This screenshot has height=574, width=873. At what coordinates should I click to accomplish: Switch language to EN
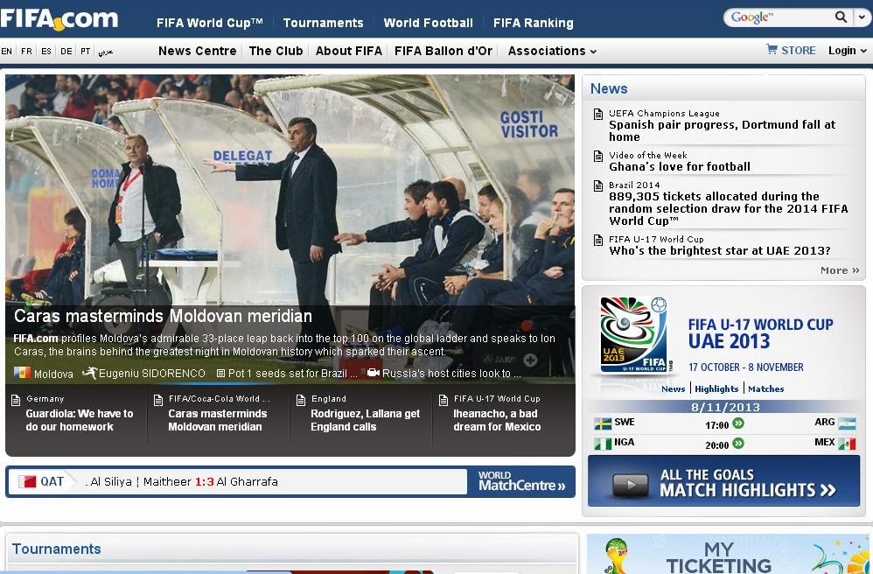(x=7, y=52)
